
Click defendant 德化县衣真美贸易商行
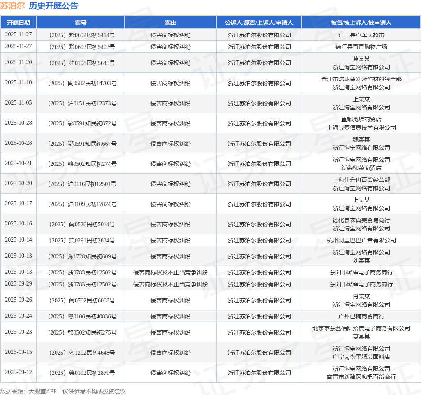coord(361,220)
